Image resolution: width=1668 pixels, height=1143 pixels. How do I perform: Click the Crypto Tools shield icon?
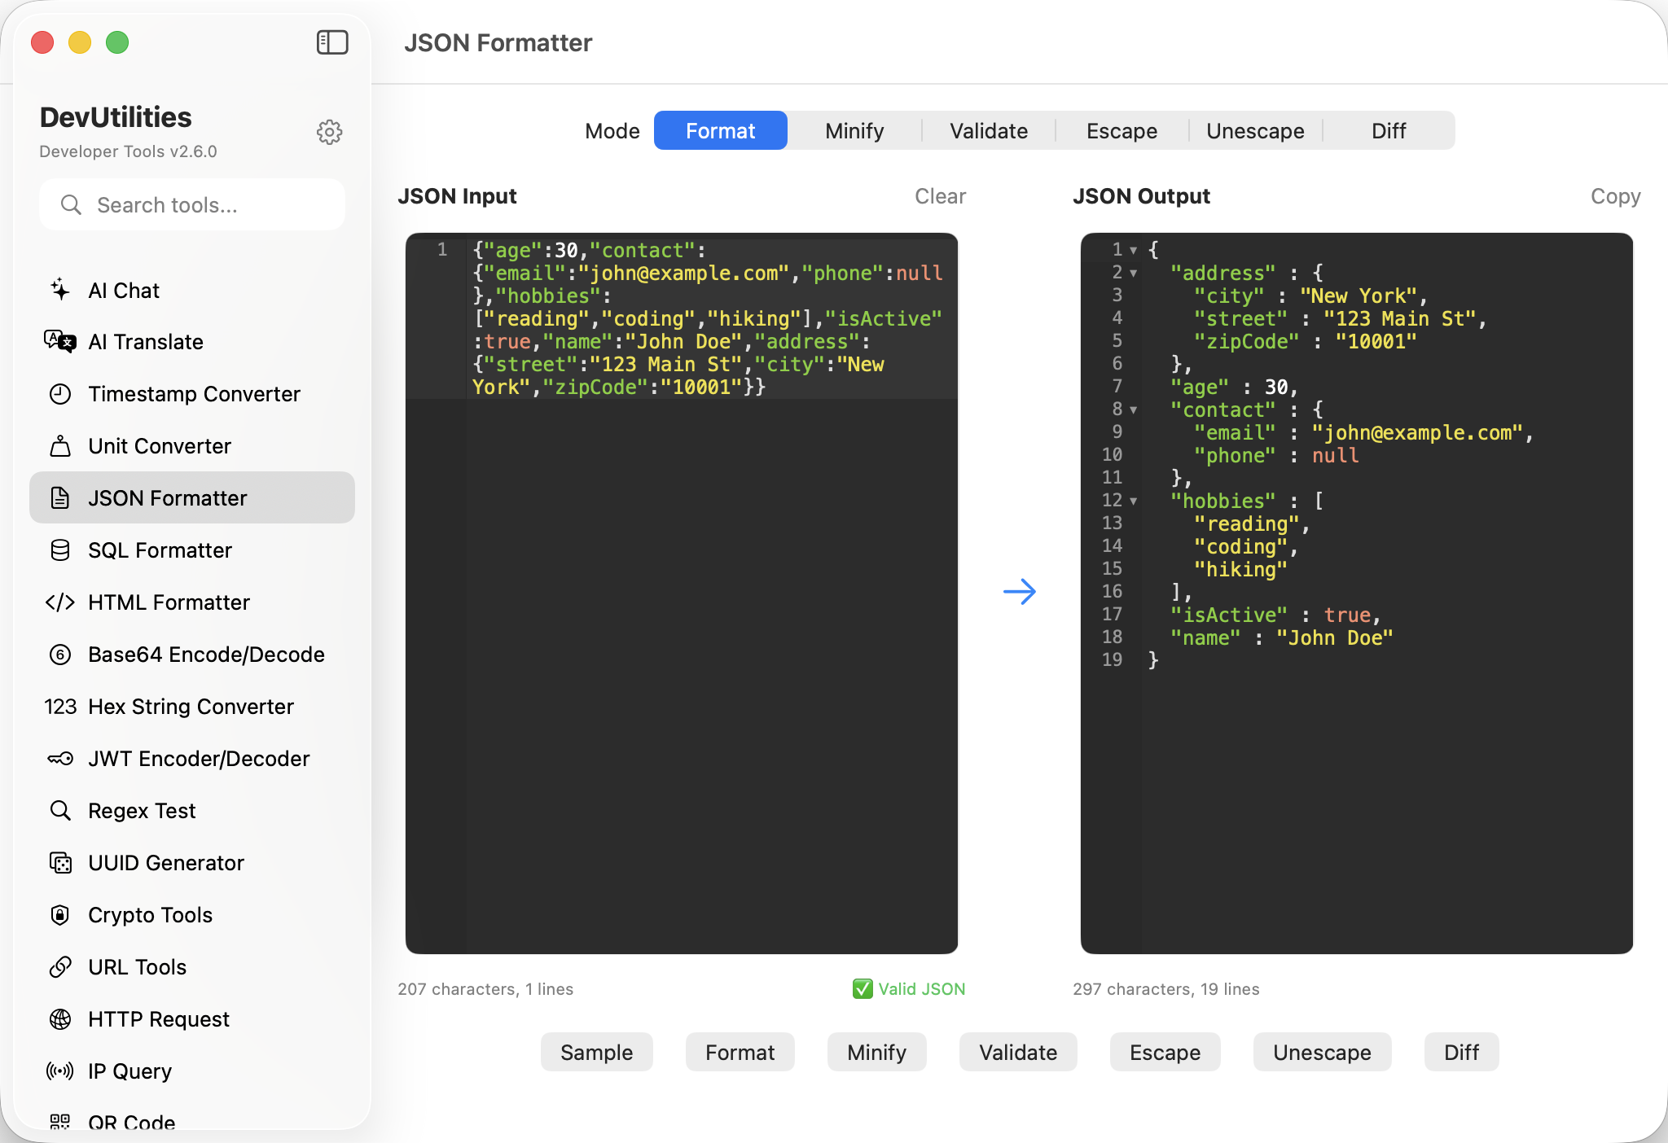60,915
